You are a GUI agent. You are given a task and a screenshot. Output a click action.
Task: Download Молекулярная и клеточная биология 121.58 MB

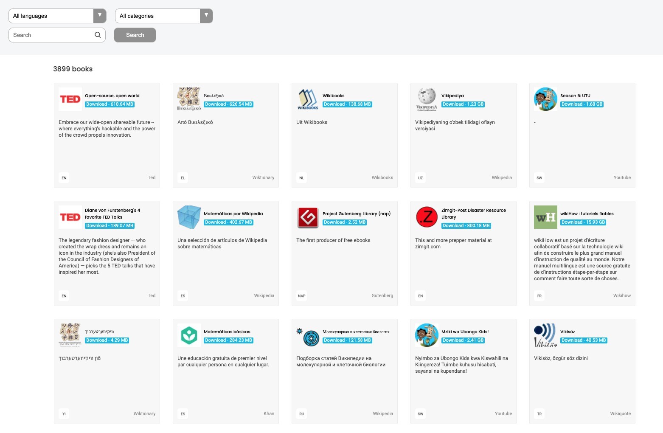click(347, 340)
